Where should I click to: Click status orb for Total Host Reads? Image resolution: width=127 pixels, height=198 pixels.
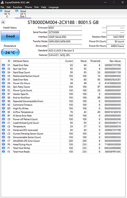[x=3, y=152]
